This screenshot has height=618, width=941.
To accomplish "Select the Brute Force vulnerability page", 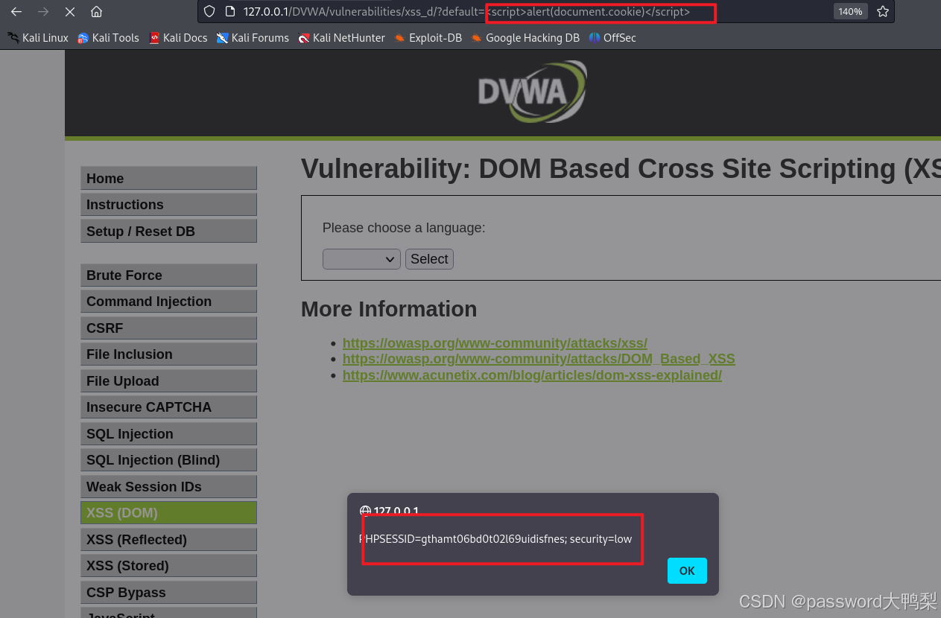I will [x=168, y=275].
